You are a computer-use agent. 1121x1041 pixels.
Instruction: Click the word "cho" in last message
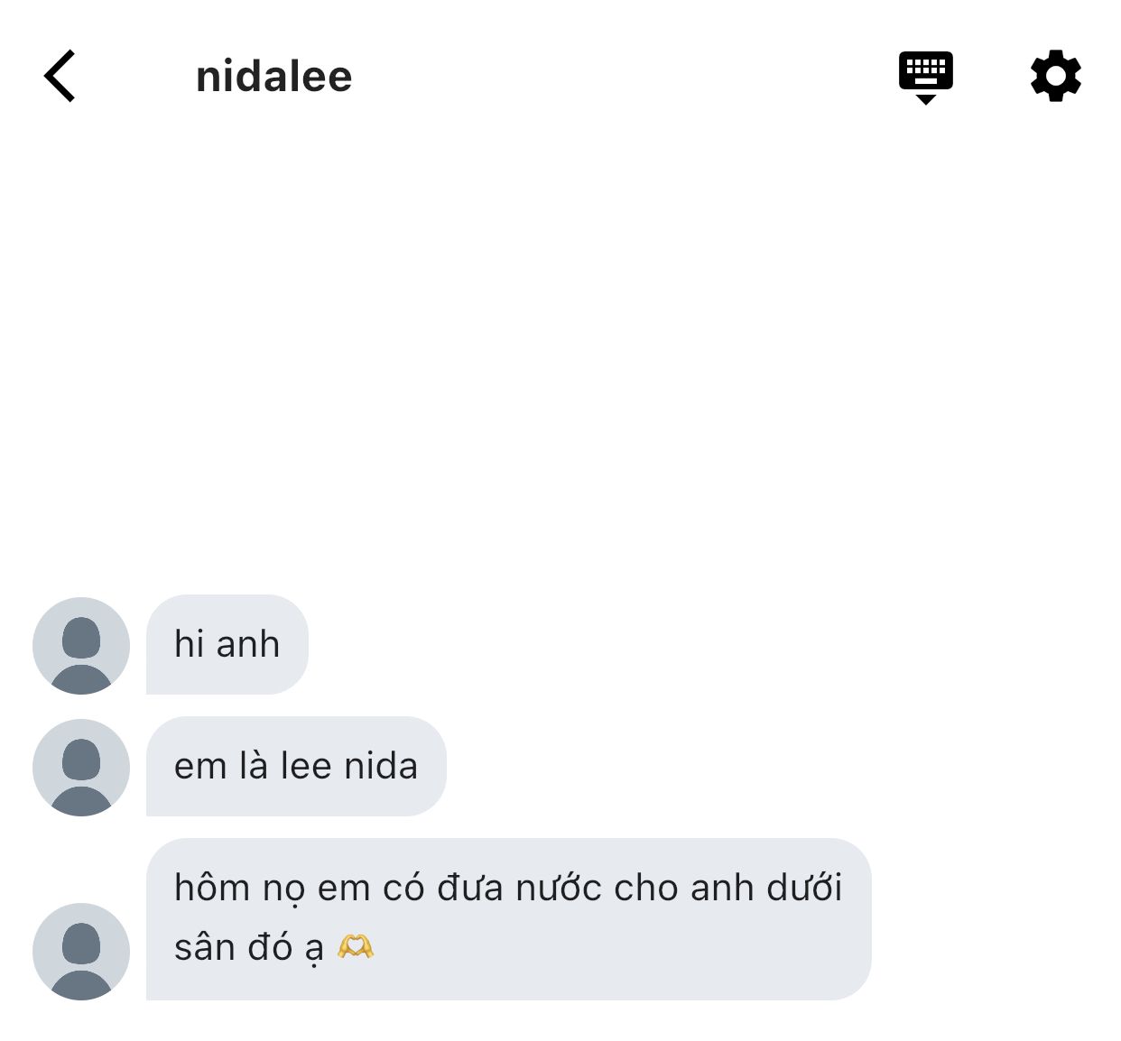click(x=646, y=888)
